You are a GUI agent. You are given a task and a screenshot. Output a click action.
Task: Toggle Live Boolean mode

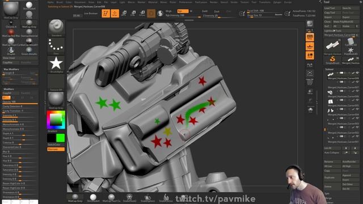91,14
